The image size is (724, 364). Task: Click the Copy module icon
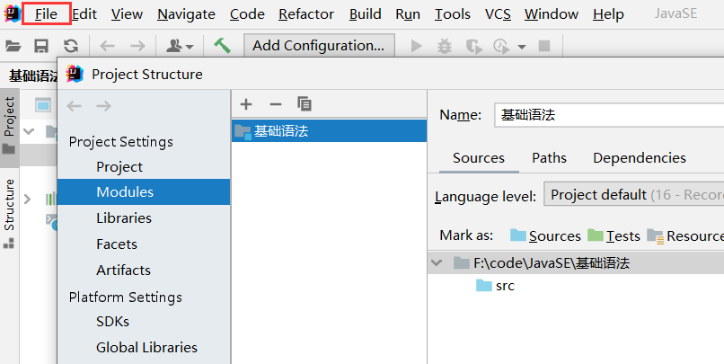pos(304,105)
